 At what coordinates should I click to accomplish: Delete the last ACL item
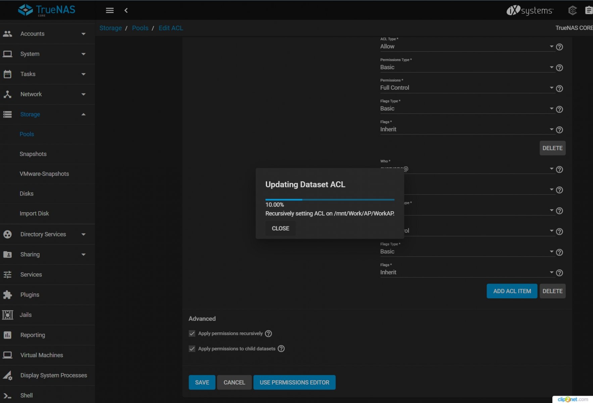552,291
